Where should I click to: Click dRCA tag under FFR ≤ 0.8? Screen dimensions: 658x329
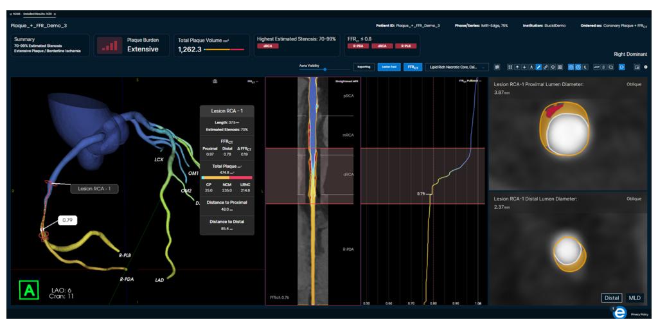(381, 46)
